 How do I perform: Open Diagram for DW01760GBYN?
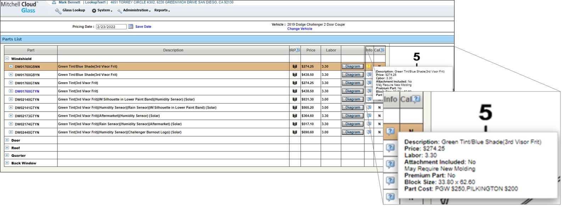(353, 75)
